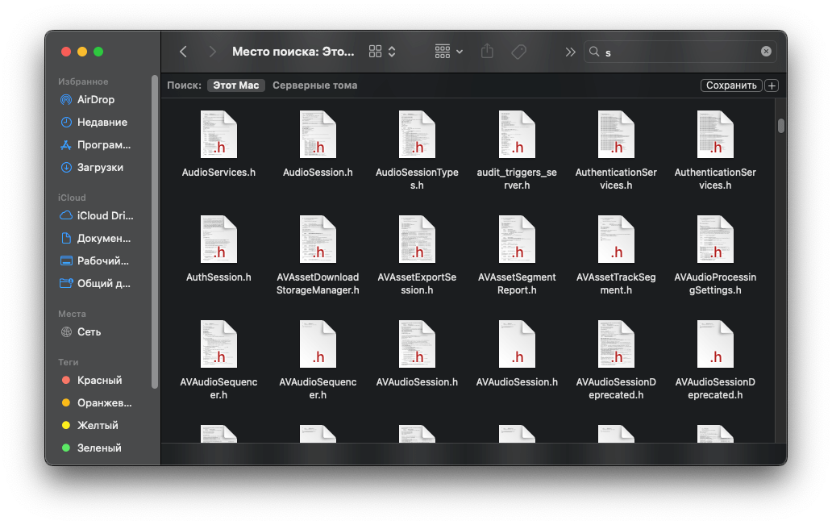Viewport: 832px width, 525px height.
Task: Select the AVAssetSegmentReport.h file
Action: tap(517, 255)
